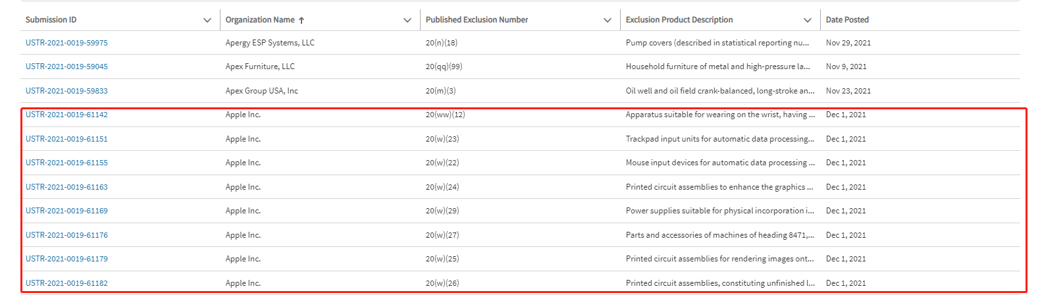Screen dimensions: 1040x297
Task: Open submission USTR-2021-0019-61155
Action: click(x=66, y=163)
